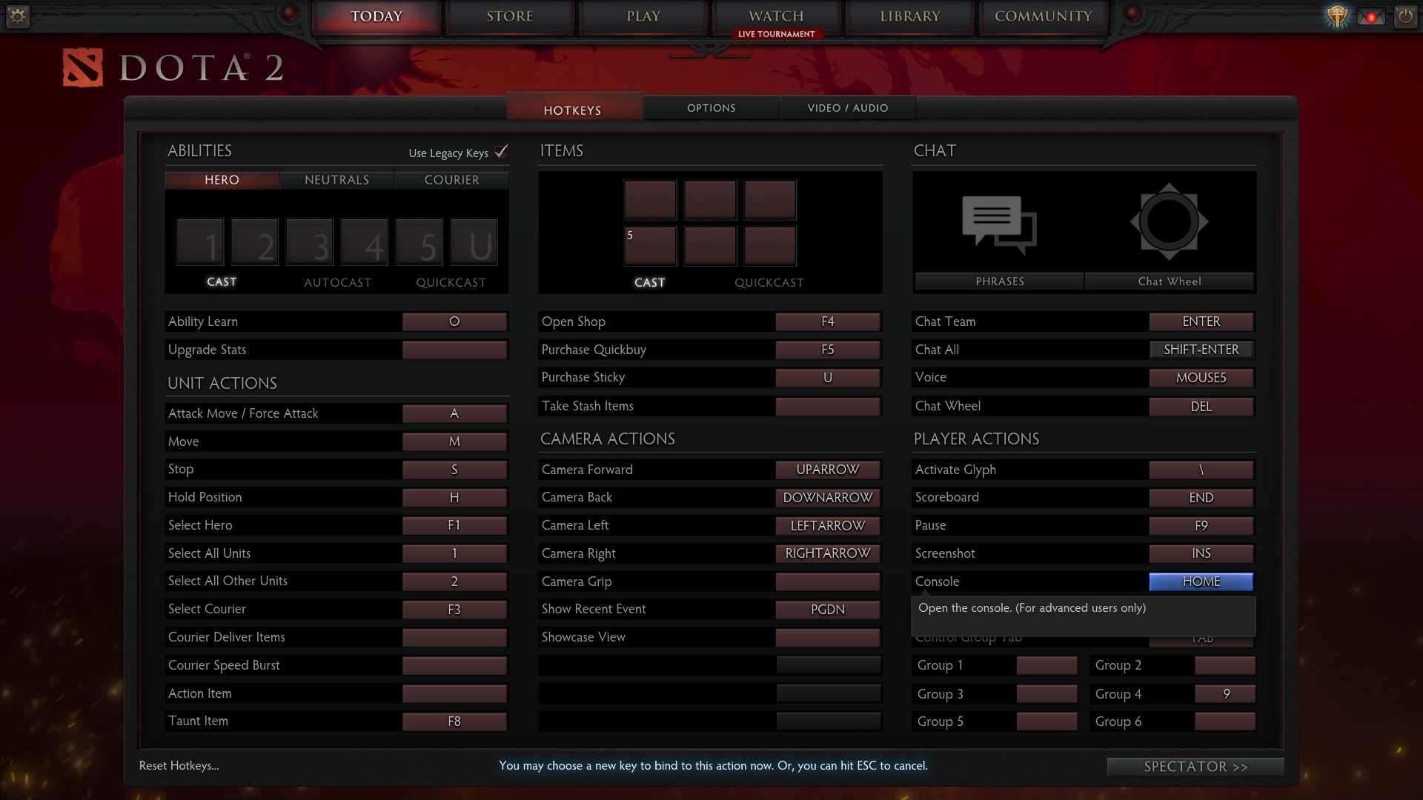Click Reset Hotkeys link

[x=179, y=766]
